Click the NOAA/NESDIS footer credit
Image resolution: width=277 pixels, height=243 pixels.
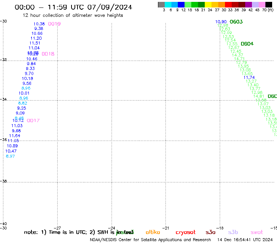(150, 240)
